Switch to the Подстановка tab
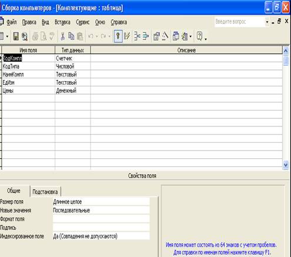 click(x=45, y=192)
